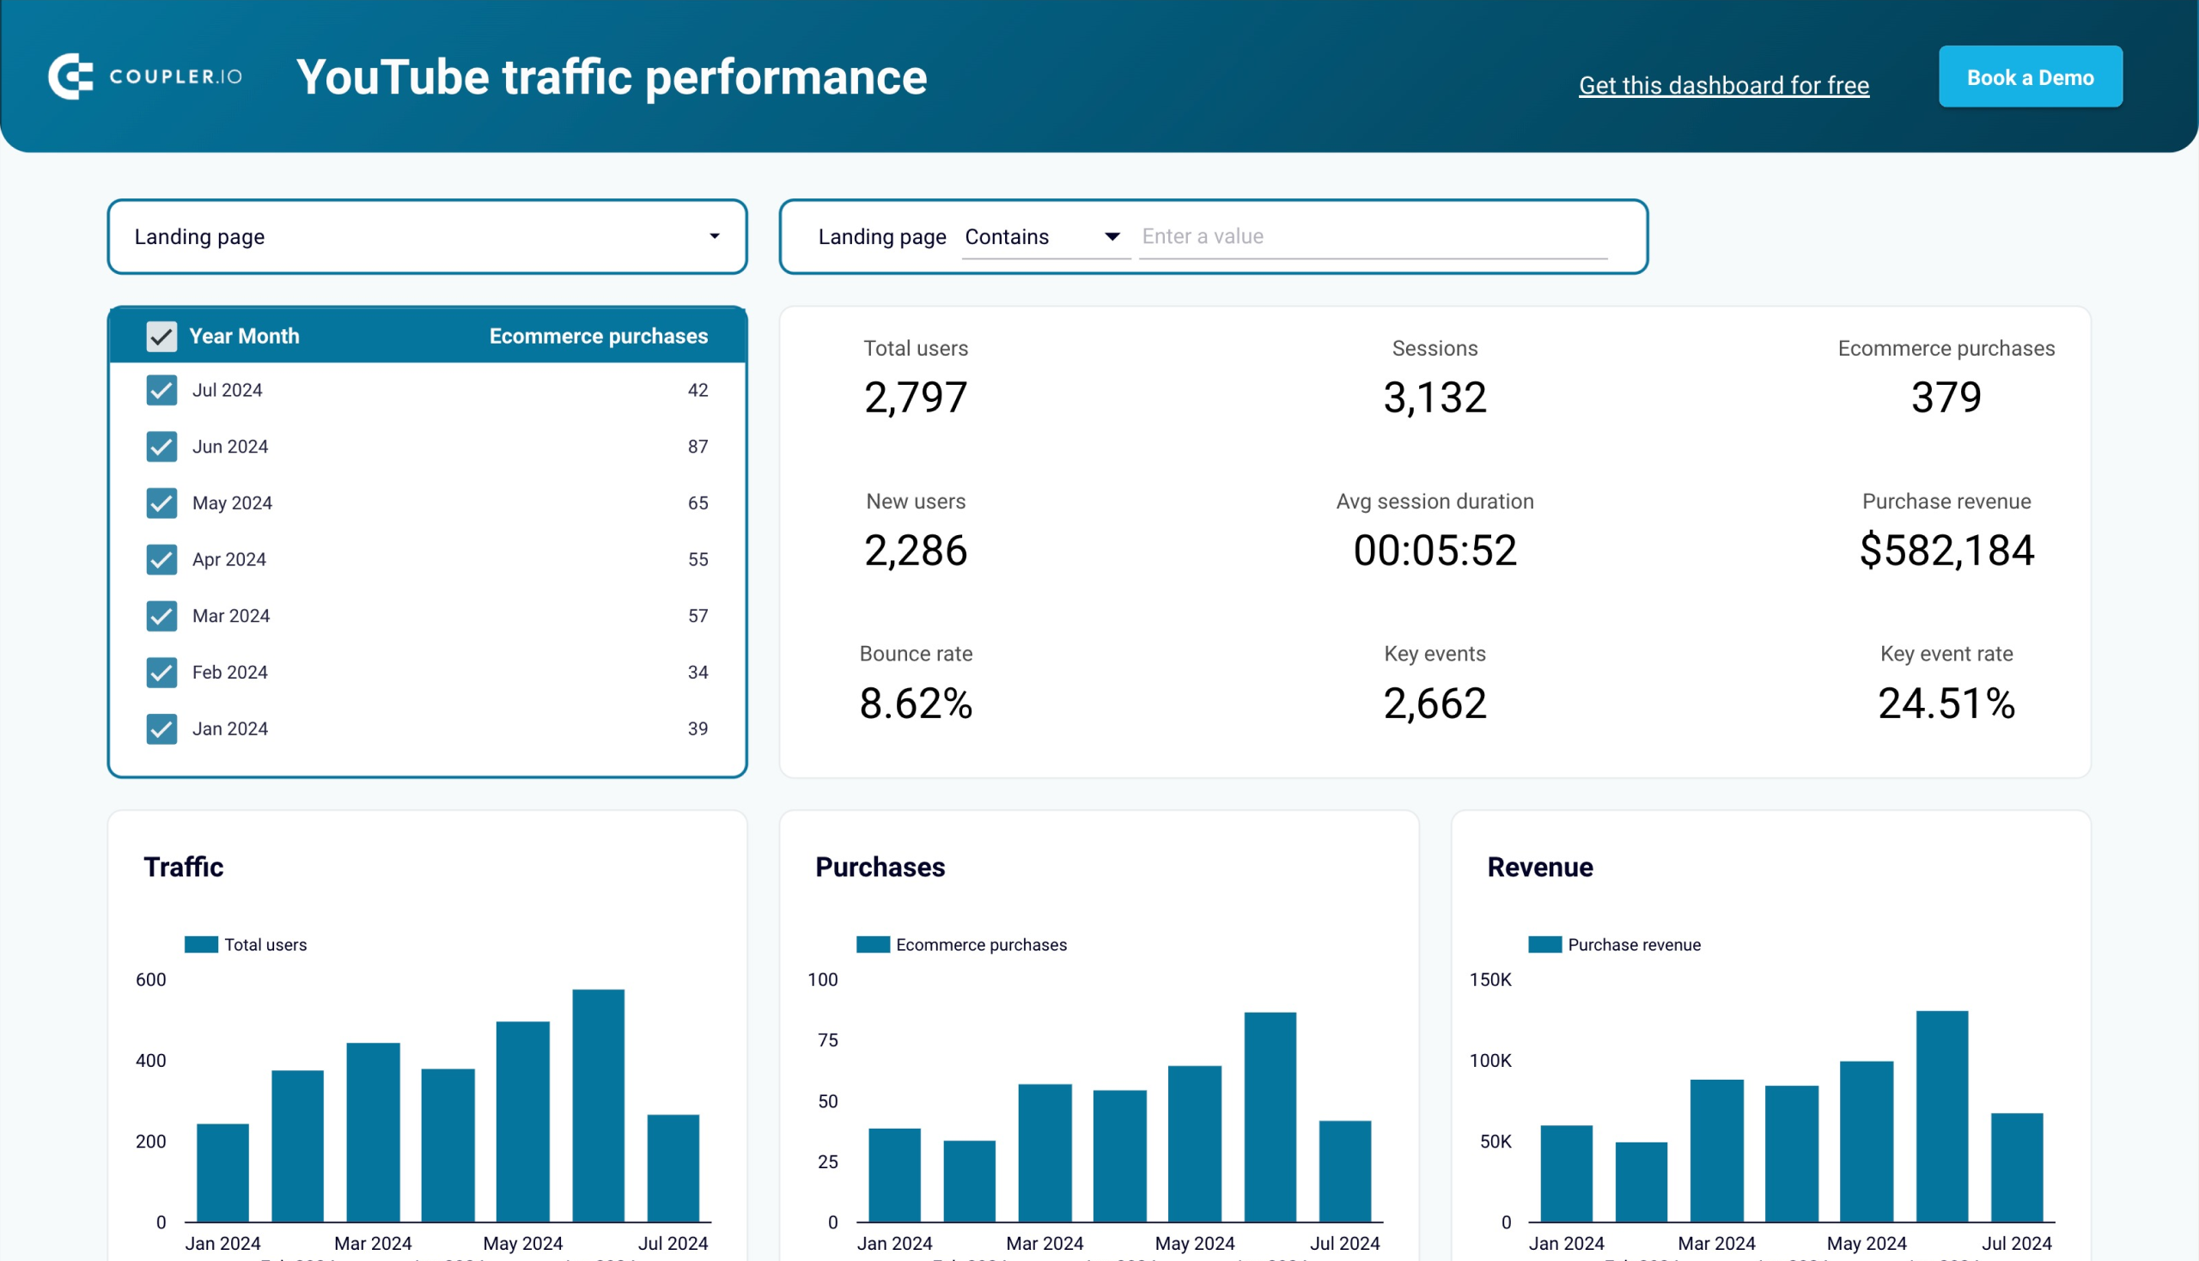Select the Ecommerce purchases column header
The image size is (2199, 1261).
[x=597, y=335]
